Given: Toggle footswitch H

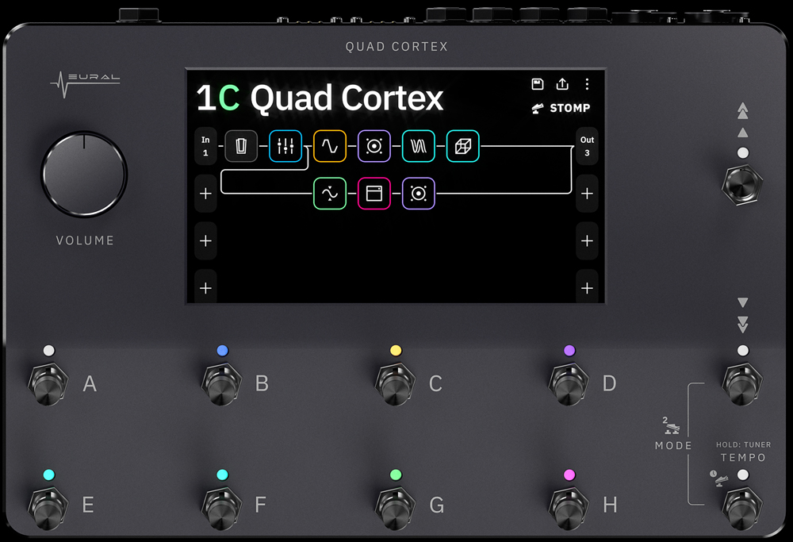Looking at the screenshot, I should point(569,508).
